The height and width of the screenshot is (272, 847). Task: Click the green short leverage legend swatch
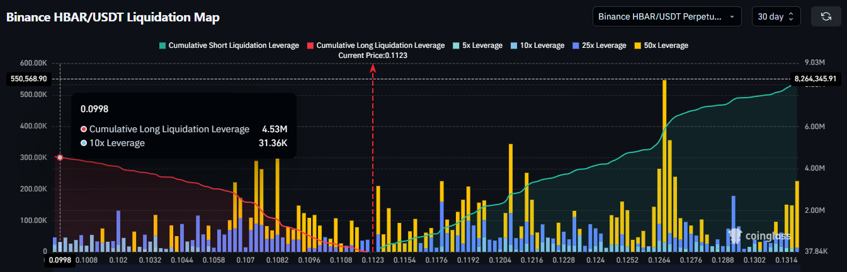click(x=162, y=45)
